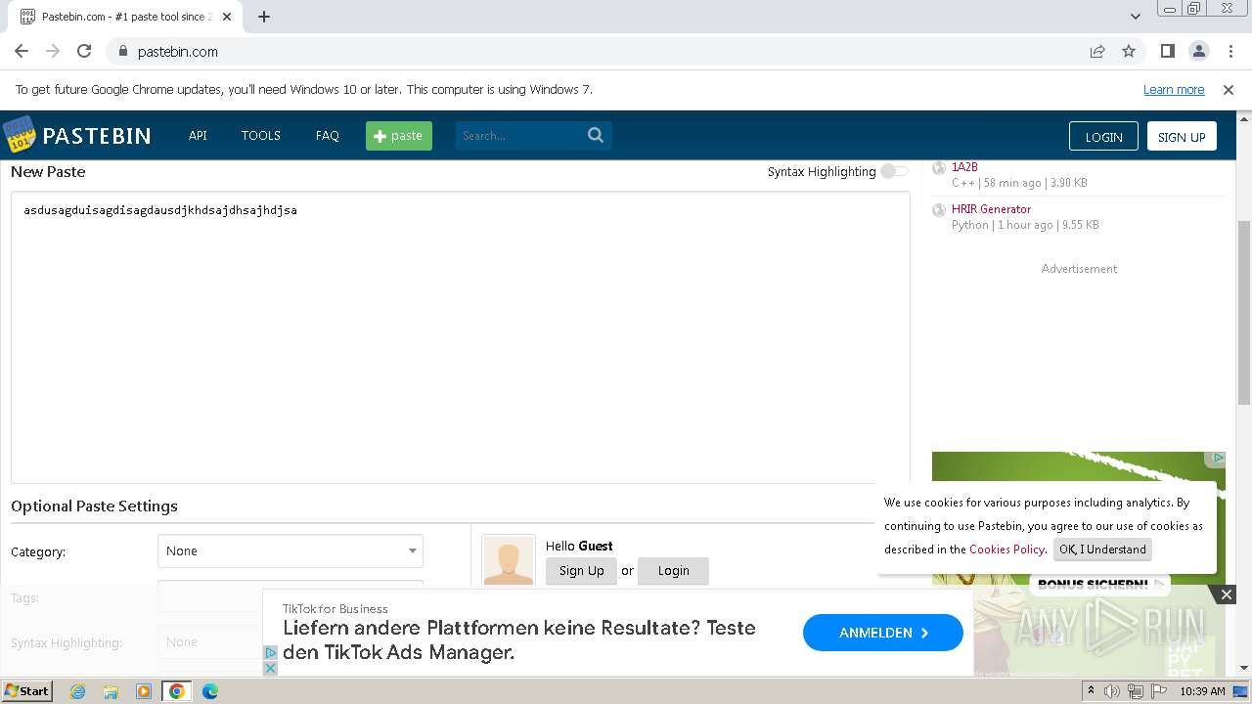The height and width of the screenshot is (704, 1252).
Task: Click the taskbar clock 10:39 AM
Action: tap(1202, 691)
